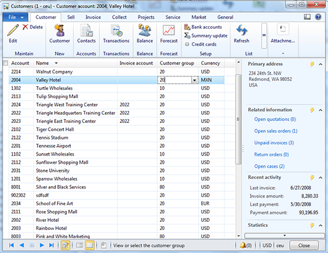
Task: Toggle the view layout icon beside Help
Action: pos(307,17)
